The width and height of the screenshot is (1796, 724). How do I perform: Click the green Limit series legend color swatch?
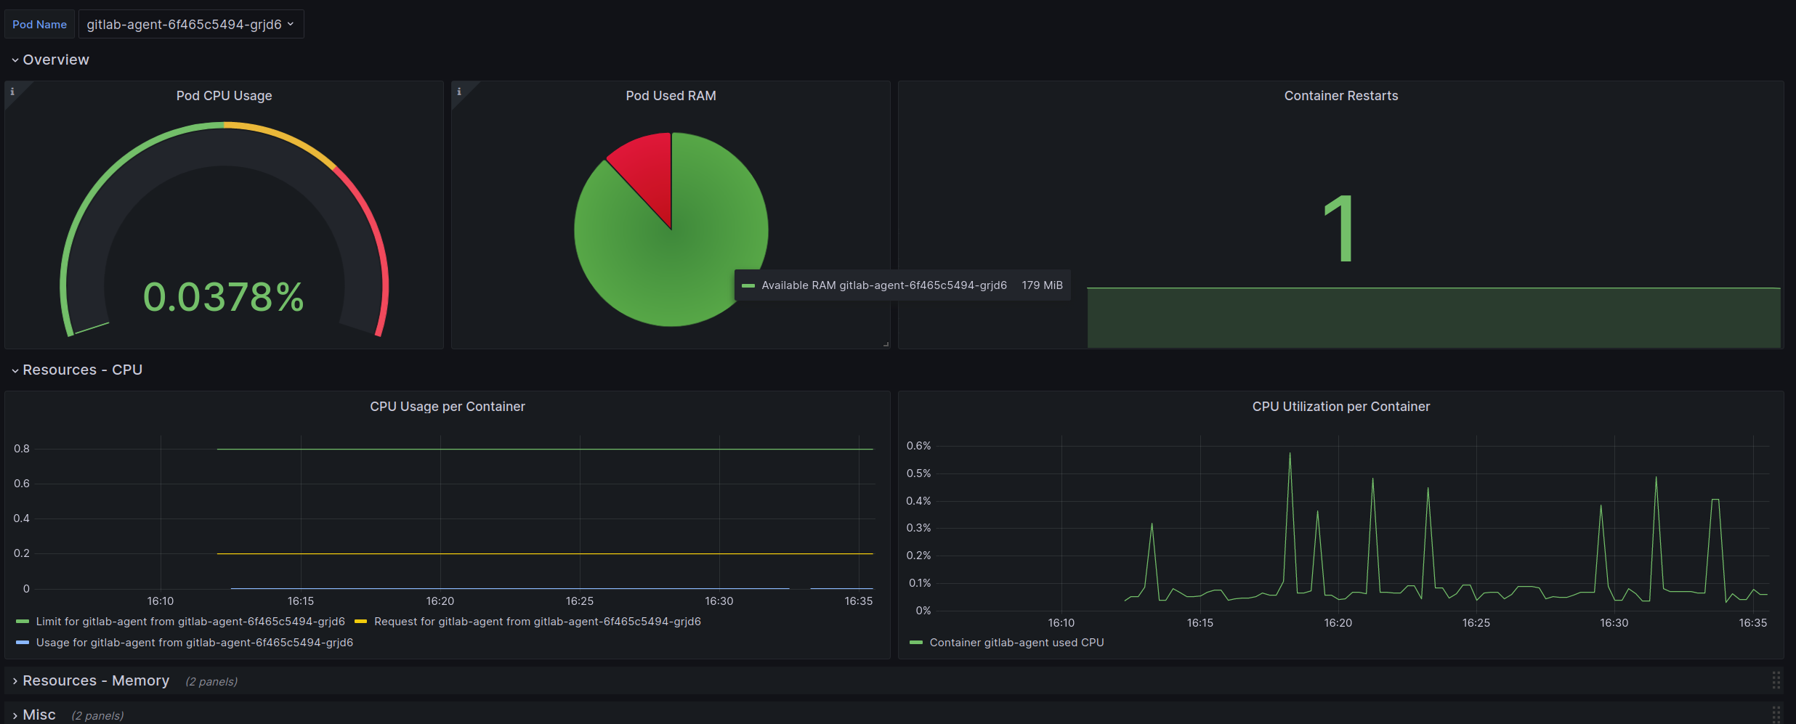coord(23,622)
